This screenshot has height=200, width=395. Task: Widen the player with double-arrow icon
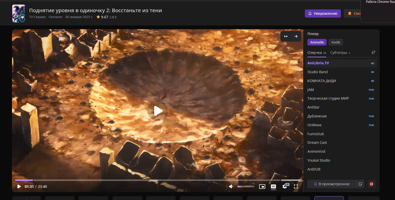click(x=286, y=36)
